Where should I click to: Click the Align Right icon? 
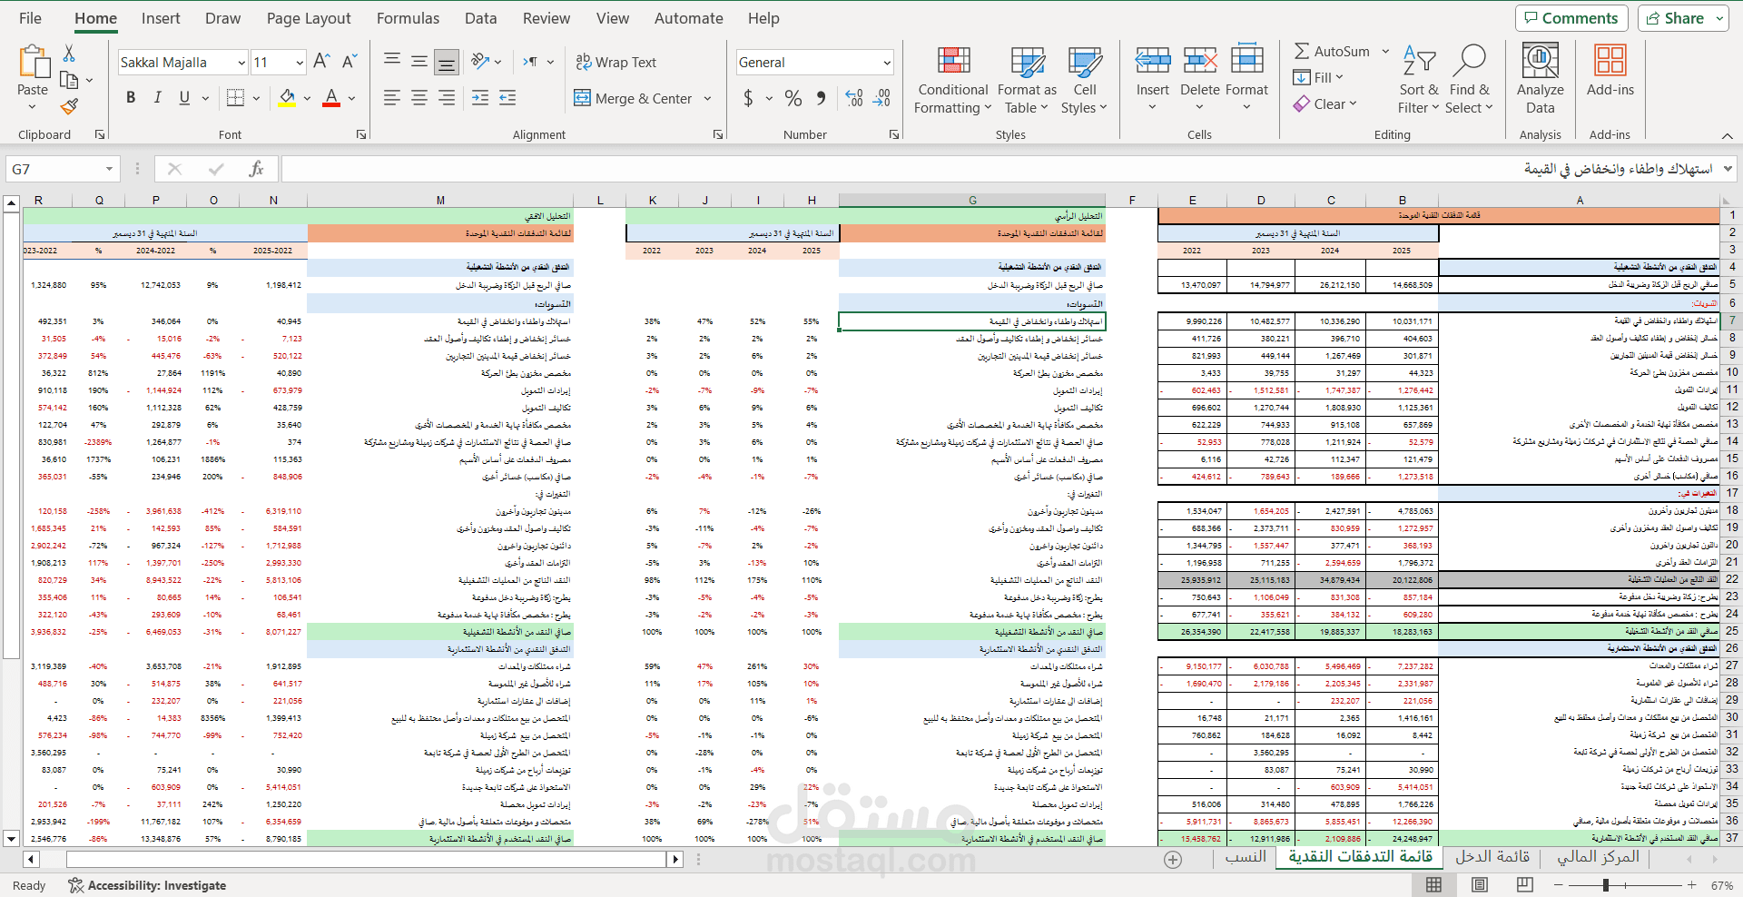click(x=447, y=98)
